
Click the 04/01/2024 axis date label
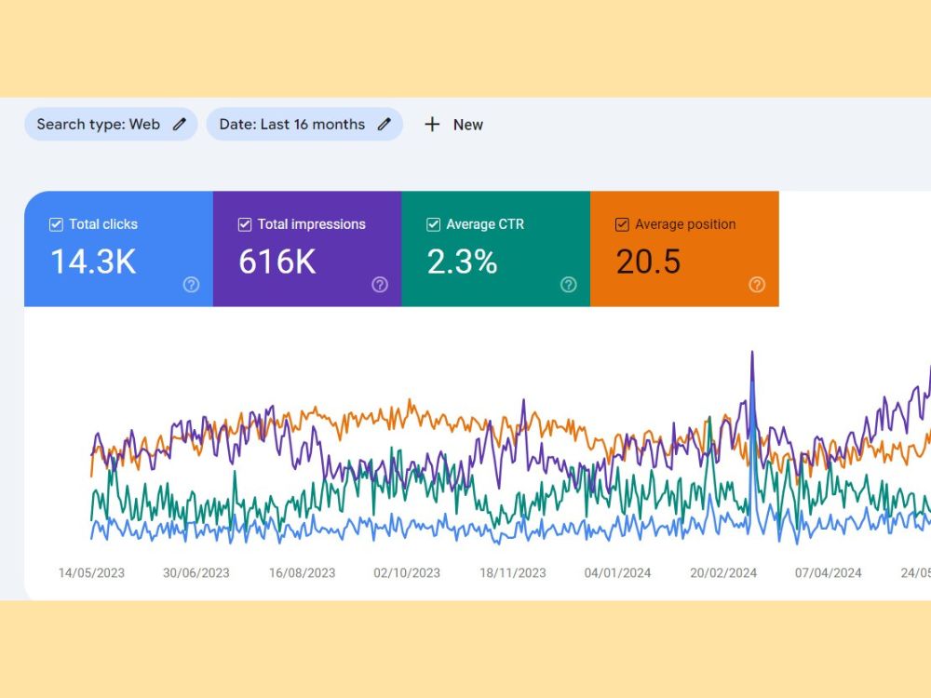[x=617, y=572]
